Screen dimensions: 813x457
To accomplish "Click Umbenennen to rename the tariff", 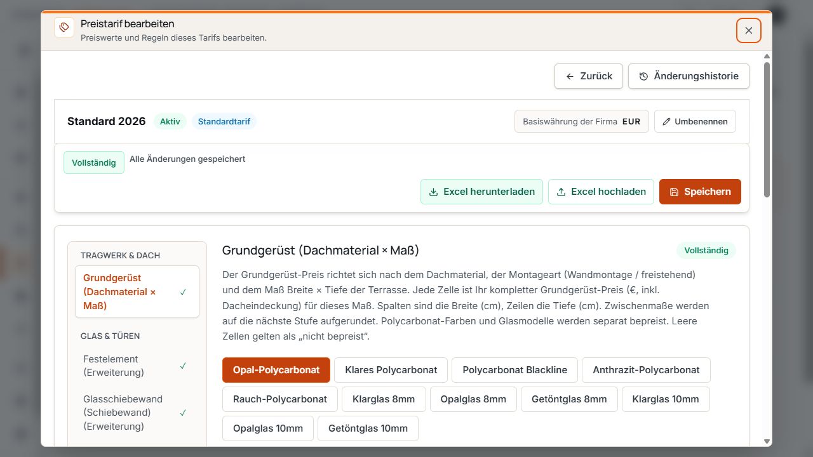I will 695,121.
